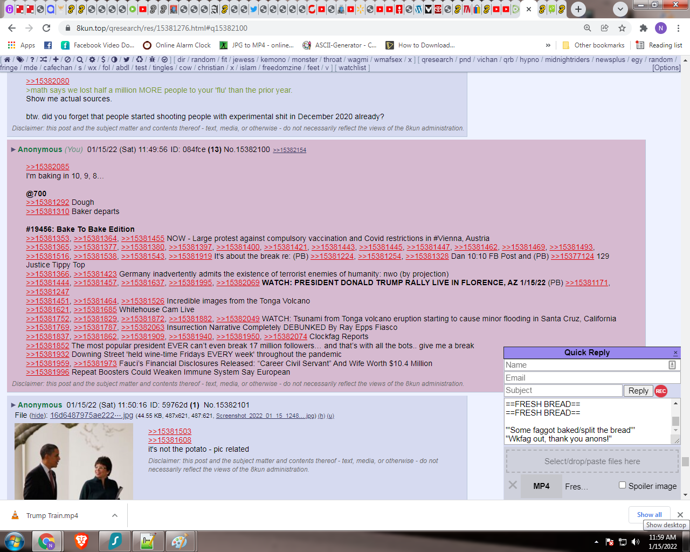Image resolution: width=690 pixels, height=552 pixels.
Task: Click Show all downloads button
Action: pyautogui.click(x=649, y=514)
